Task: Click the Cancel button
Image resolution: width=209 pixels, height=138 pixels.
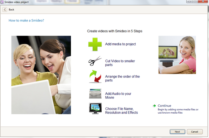Action: (x=195, y=132)
